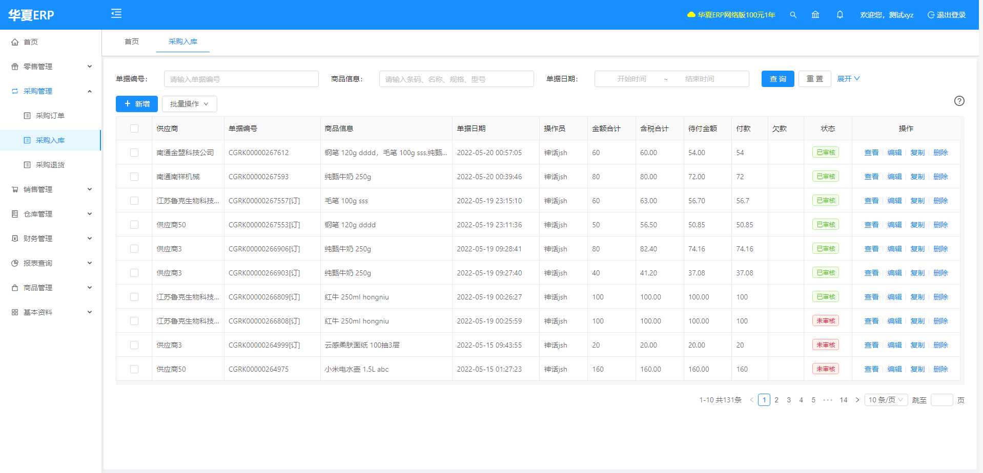The width and height of the screenshot is (983, 473).
Task: Copy the record CGRK00000266808[订] via 复制
Action: (917, 321)
